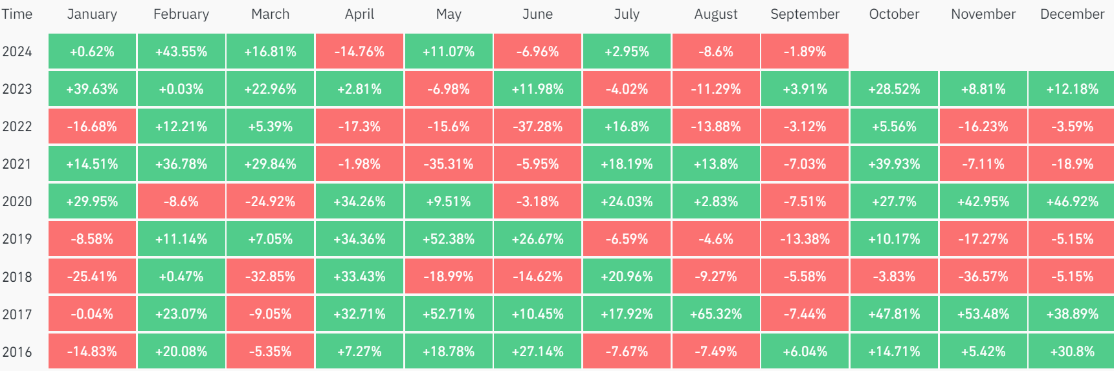The image size is (1114, 371).
Task: Click May 2019 cell showing +52.38%
Action: click(x=449, y=239)
